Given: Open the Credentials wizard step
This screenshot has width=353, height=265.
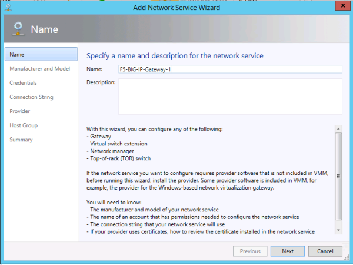Looking at the screenshot, I should (24, 83).
